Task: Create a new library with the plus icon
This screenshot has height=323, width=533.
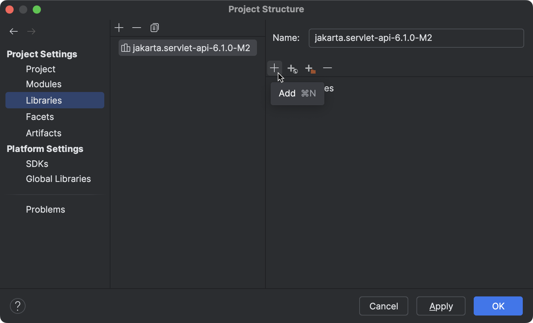Action: coord(119,27)
